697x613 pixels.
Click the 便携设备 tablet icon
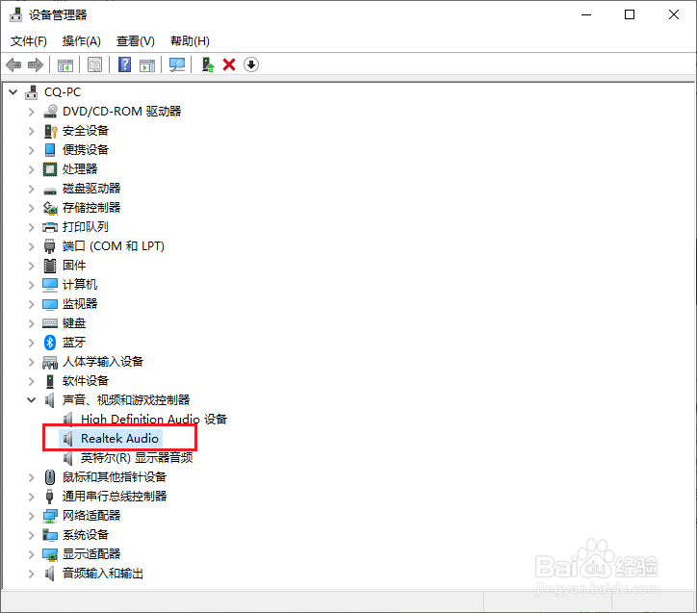coord(50,150)
